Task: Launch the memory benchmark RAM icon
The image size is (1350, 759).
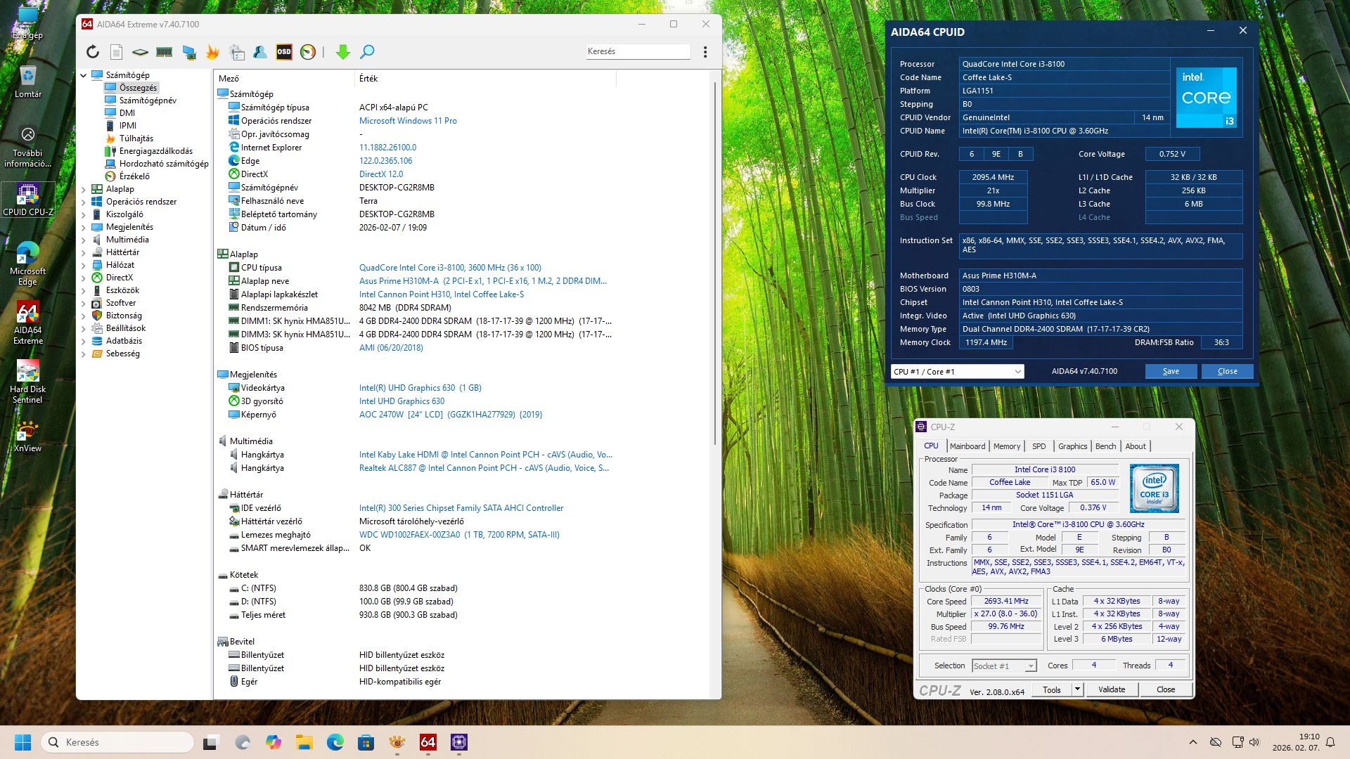Action: 164,51
